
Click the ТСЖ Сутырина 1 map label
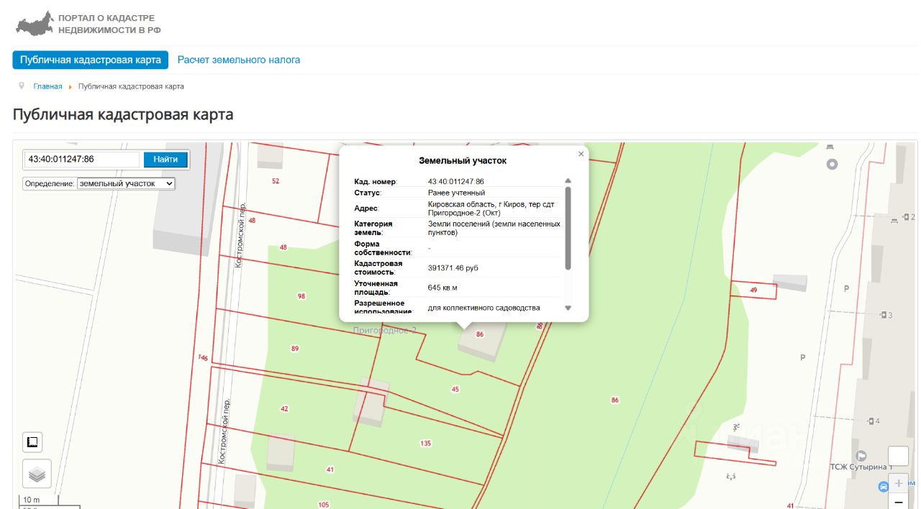click(861, 467)
